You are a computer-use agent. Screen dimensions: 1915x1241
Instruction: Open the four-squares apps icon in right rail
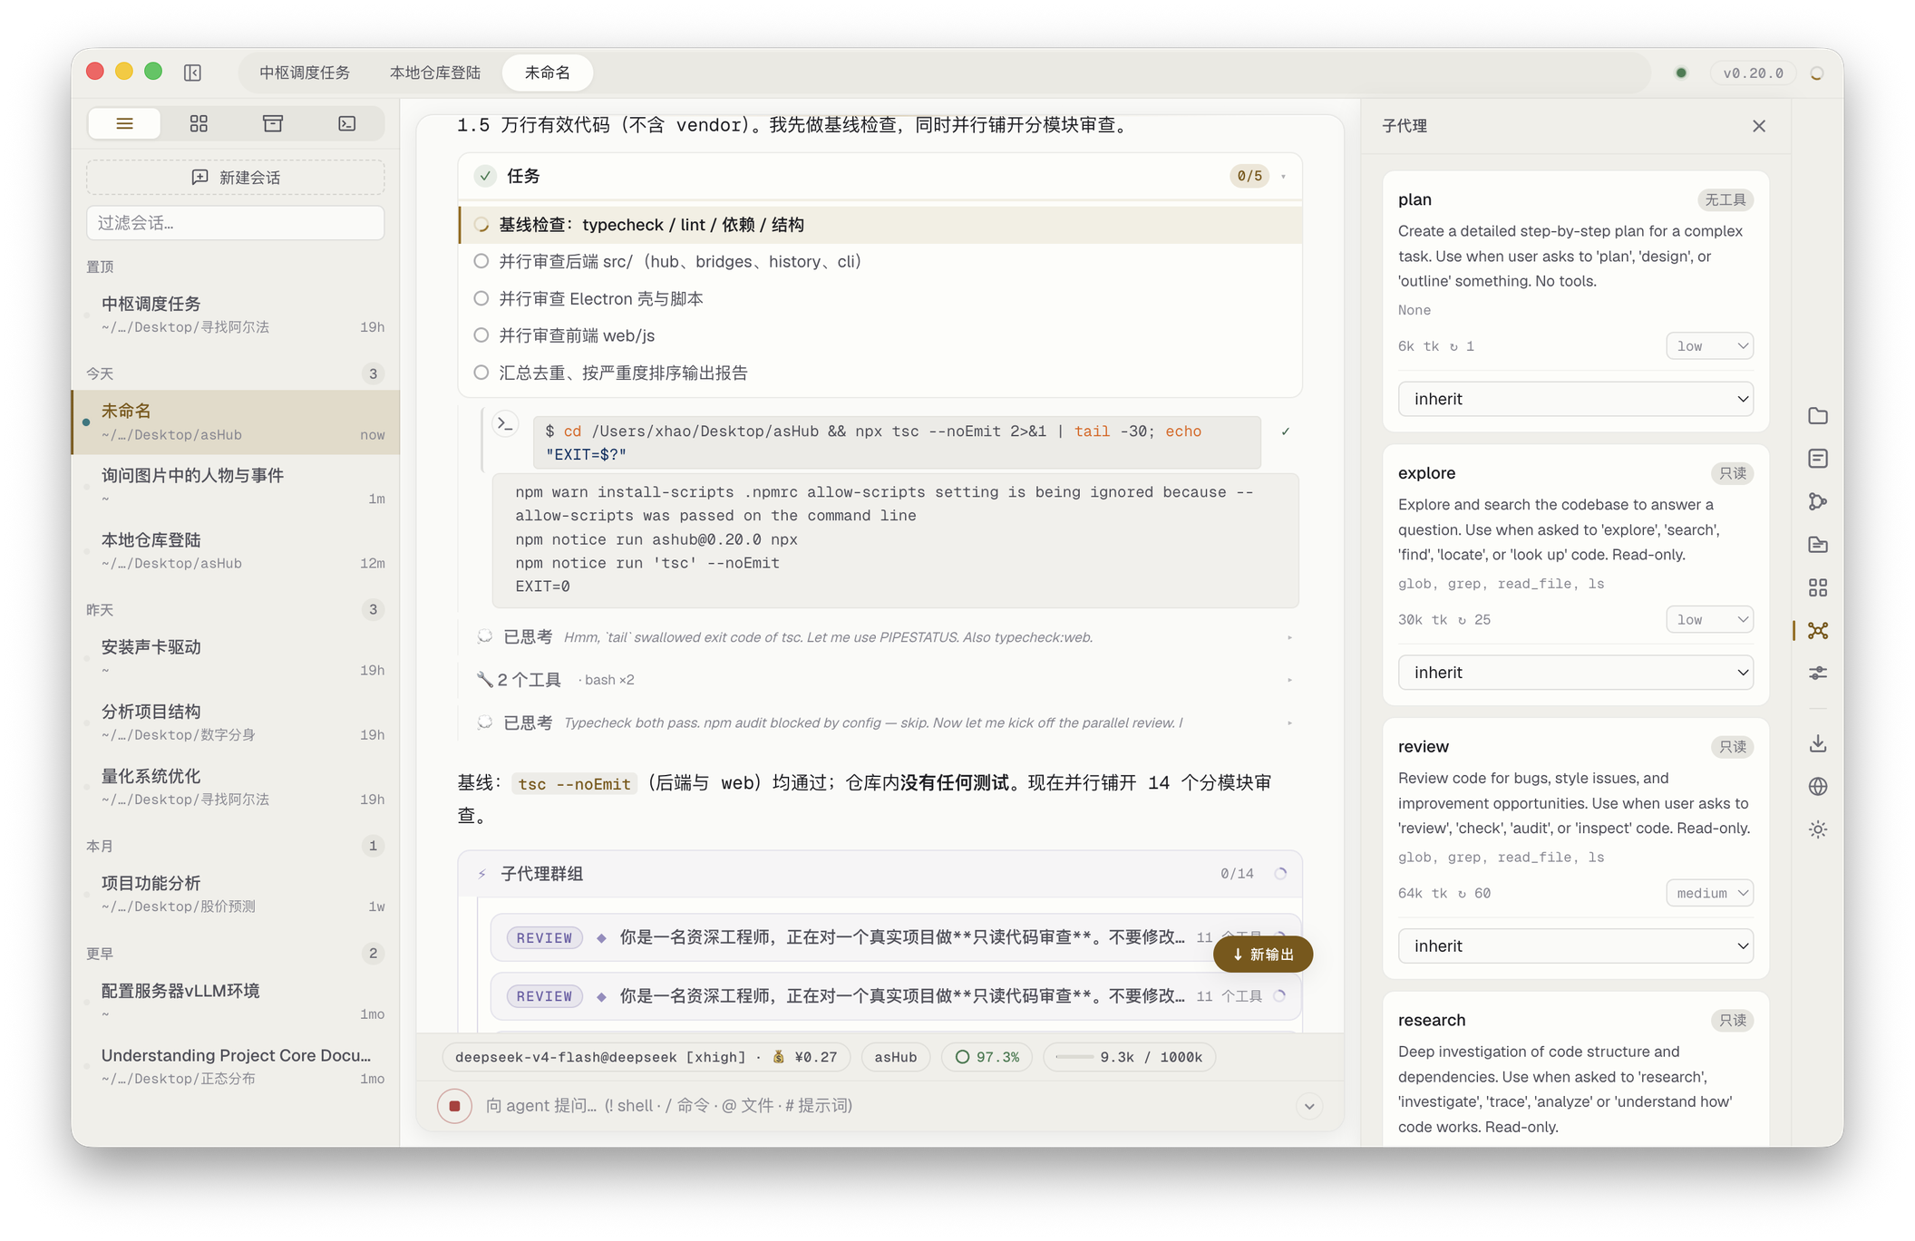click(1817, 587)
